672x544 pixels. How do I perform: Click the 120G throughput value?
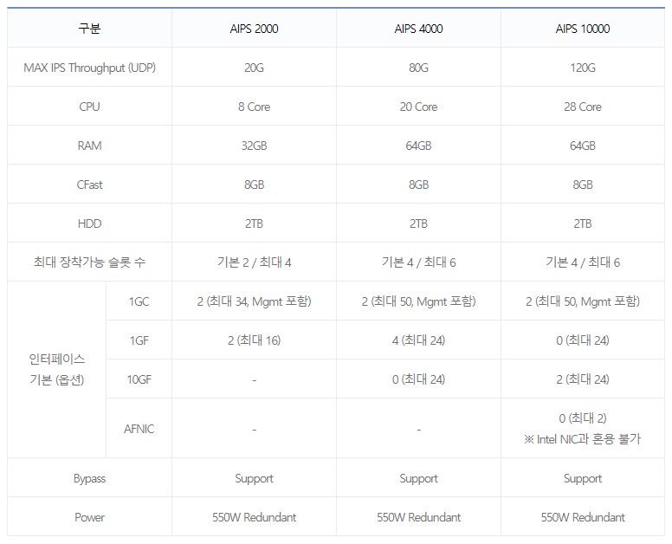[x=583, y=68]
